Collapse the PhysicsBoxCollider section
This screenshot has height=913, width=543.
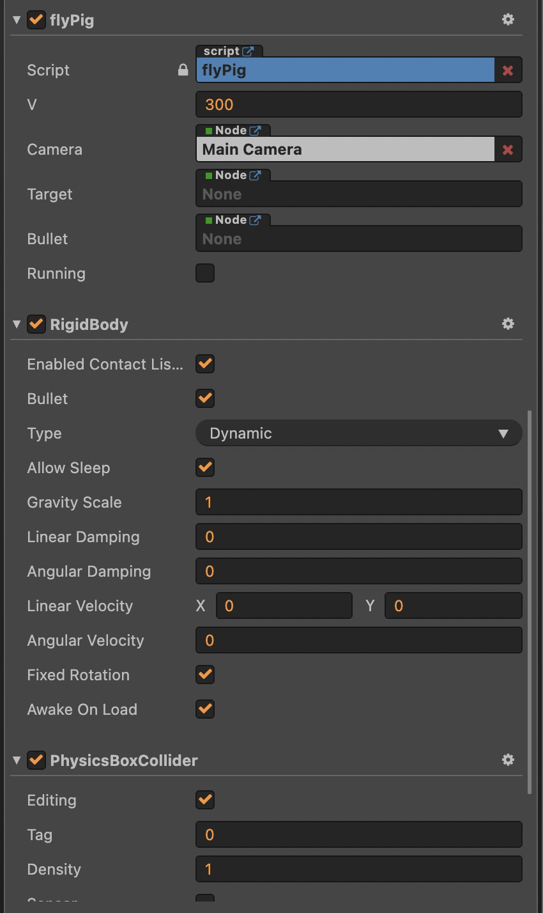(17, 760)
